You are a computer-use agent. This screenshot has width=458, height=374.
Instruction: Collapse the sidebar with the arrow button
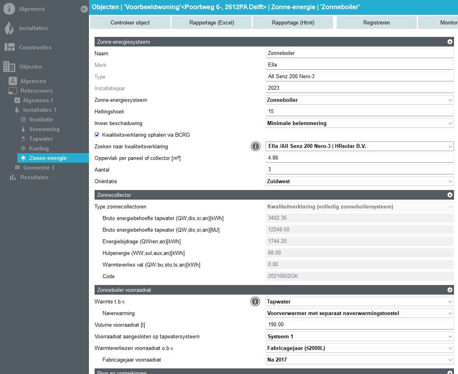pyautogui.click(x=84, y=9)
